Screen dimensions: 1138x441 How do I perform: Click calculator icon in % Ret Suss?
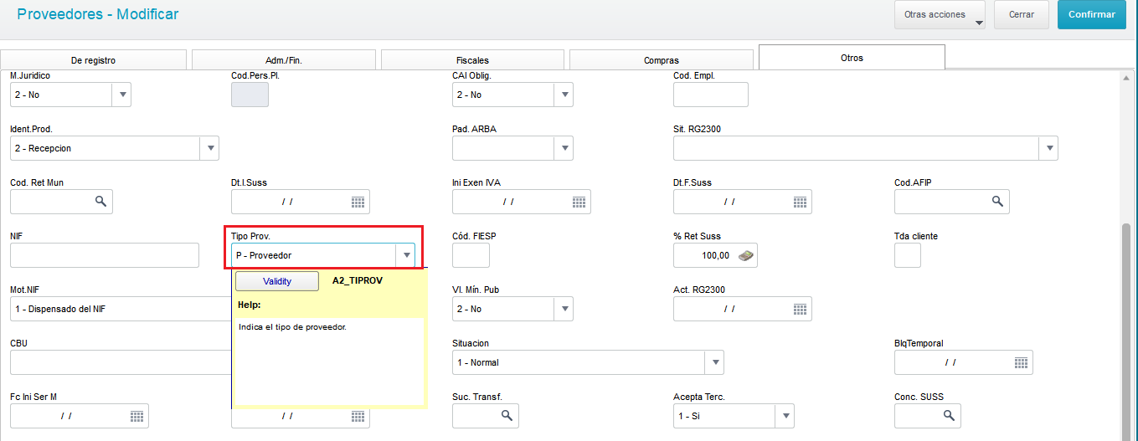pos(745,255)
